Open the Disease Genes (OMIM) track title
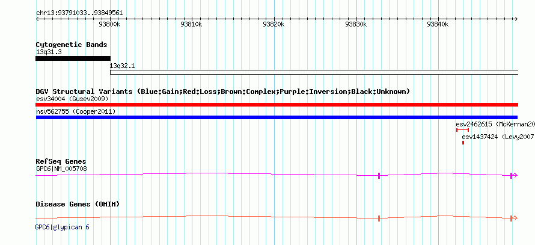Screen dimensions: 535x245 (78, 204)
